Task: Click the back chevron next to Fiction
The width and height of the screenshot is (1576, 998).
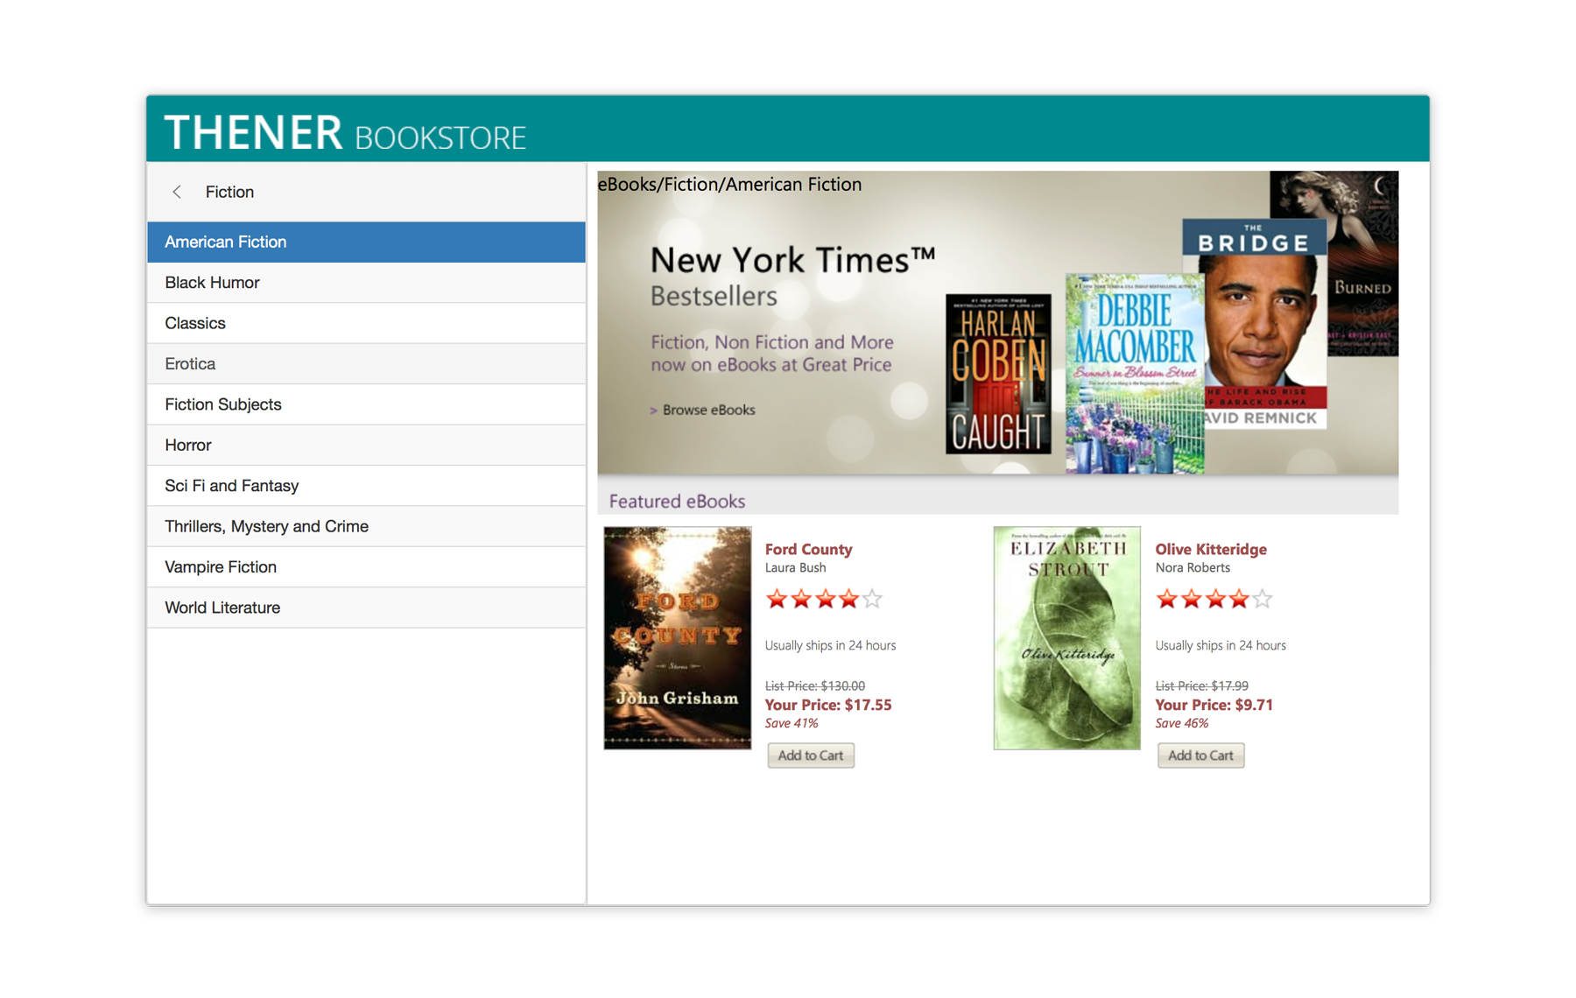Action: [177, 192]
